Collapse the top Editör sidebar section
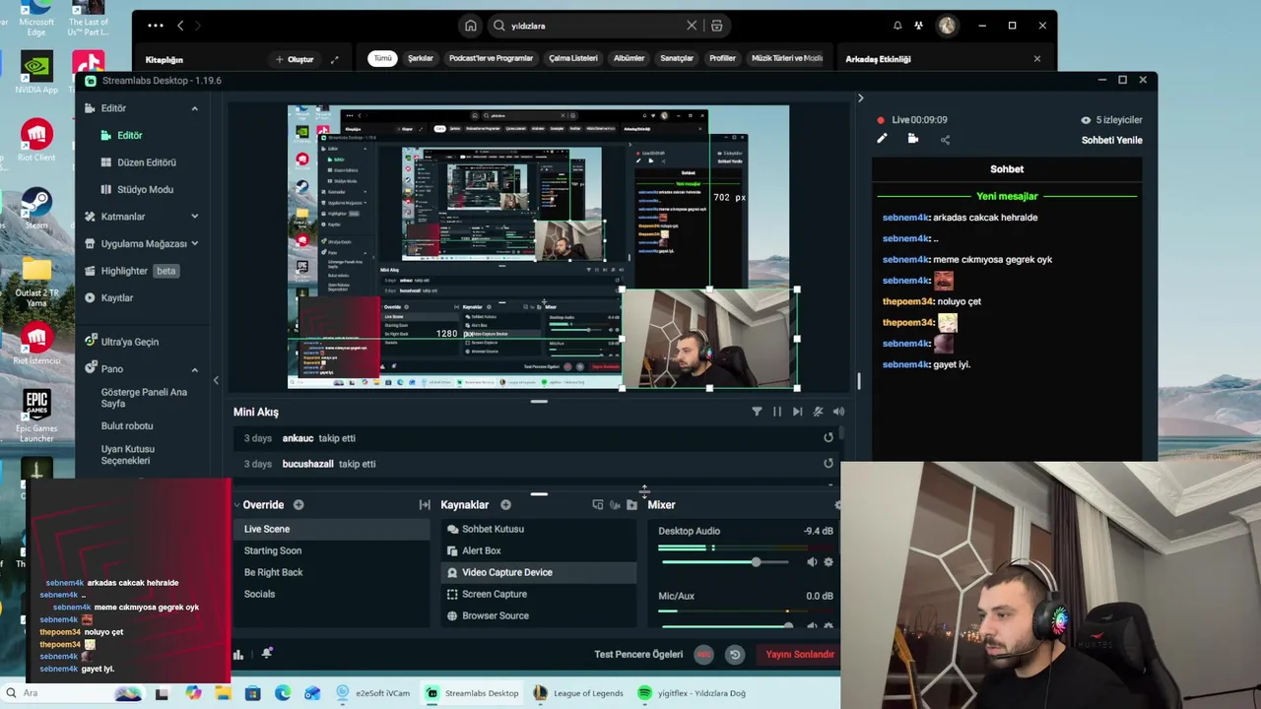Screen dimensions: 1261x709 [194, 108]
